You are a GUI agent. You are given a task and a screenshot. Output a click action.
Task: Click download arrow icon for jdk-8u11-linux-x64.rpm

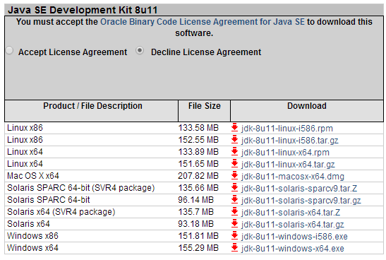pyautogui.click(x=234, y=152)
